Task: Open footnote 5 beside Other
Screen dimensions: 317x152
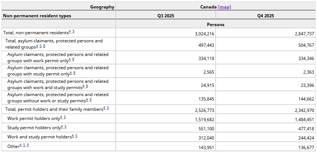Action: coord(24,145)
